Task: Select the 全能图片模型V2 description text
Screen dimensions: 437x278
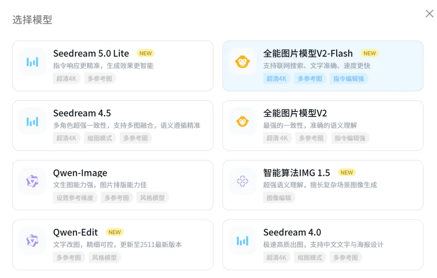Action: [x=310, y=125]
